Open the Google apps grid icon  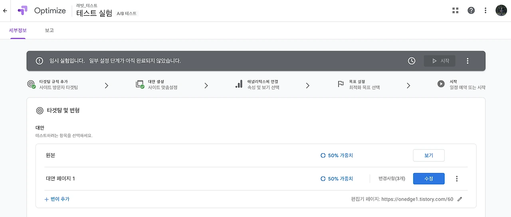[x=455, y=11]
